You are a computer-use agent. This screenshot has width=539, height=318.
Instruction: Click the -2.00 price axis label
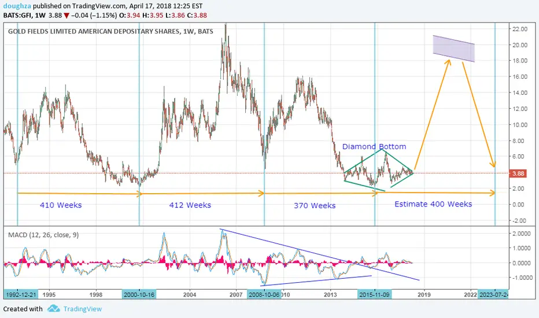[x=520, y=220]
